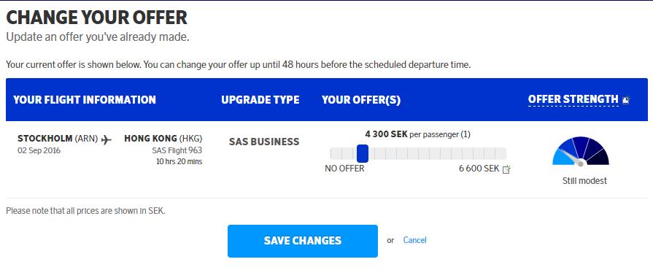Save the updated offer with Save Changes
653x270 pixels.
click(303, 241)
